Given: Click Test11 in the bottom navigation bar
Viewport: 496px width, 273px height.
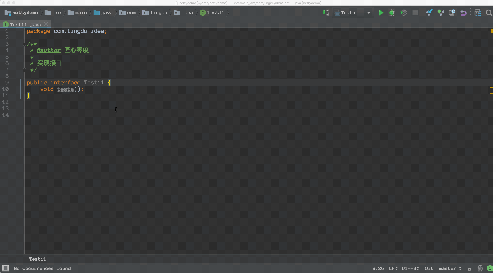Looking at the screenshot, I should 37,259.
